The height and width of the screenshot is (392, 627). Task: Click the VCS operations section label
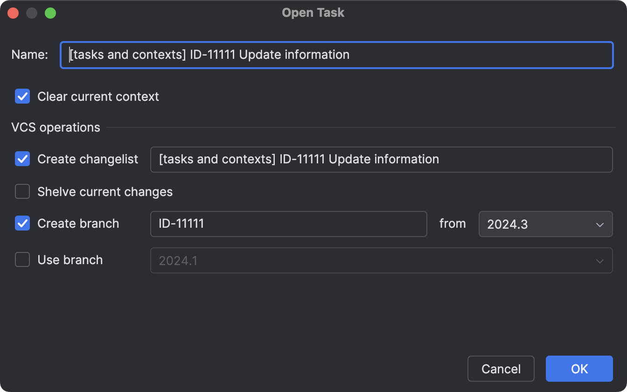(x=56, y=127)
